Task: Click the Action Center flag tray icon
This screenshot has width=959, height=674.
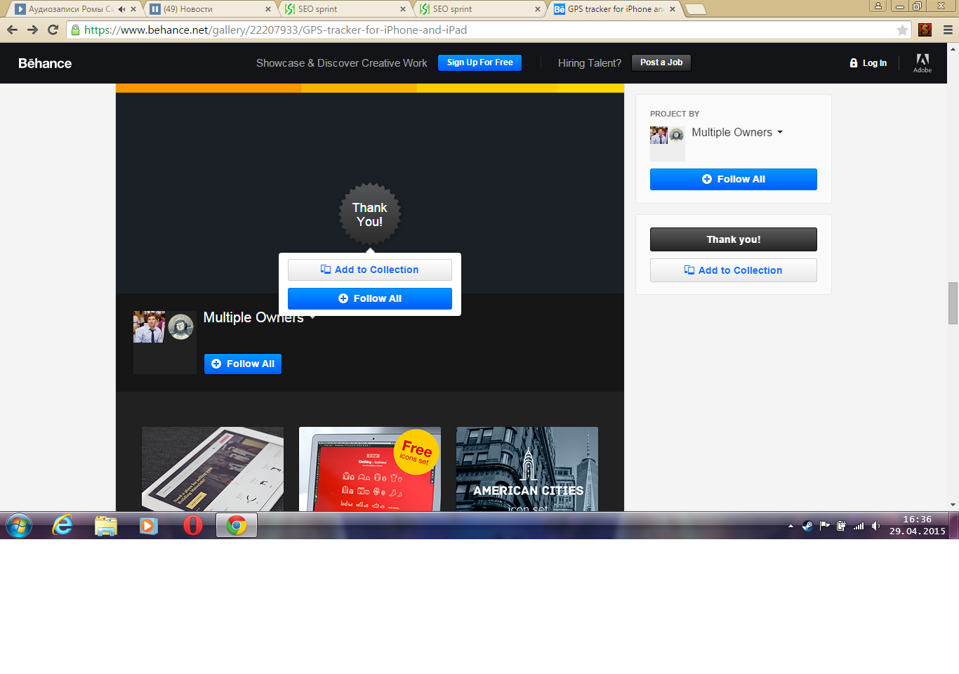Action: click(x=825, y=526)
